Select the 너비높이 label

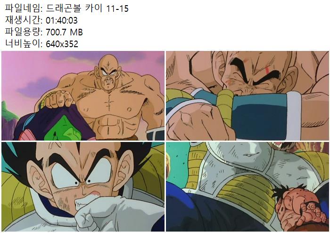pos(24,44)
